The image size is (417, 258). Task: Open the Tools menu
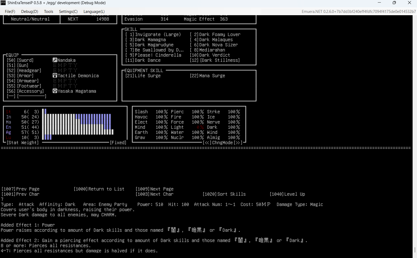pos(48,12)
